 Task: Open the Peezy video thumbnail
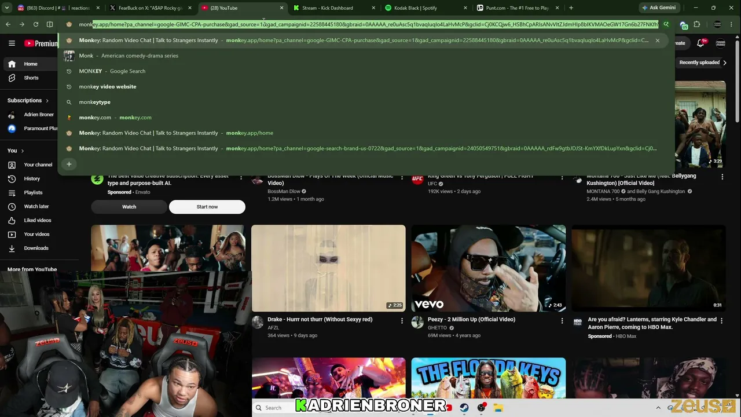click(x=489, y=268)
